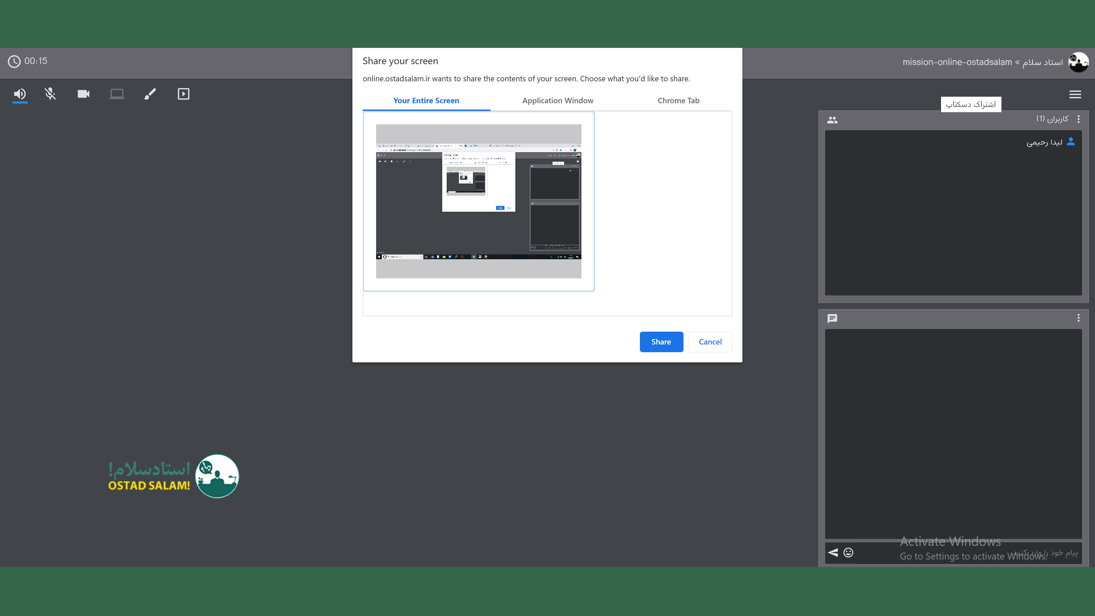Select Your Entire Screen tab
1095x616 pixels.
pos(426,100)
